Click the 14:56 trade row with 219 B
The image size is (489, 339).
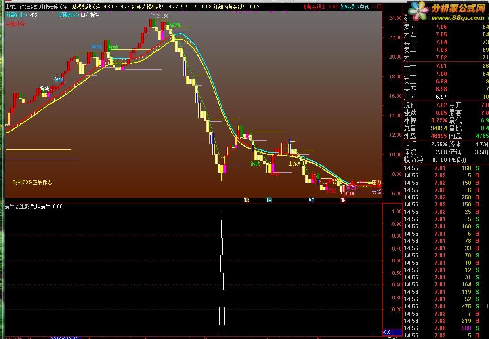click(x=446, y=321)
